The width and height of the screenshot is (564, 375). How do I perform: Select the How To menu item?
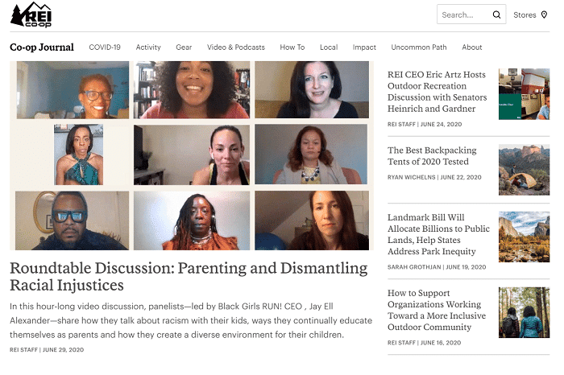tap(292, 47)
